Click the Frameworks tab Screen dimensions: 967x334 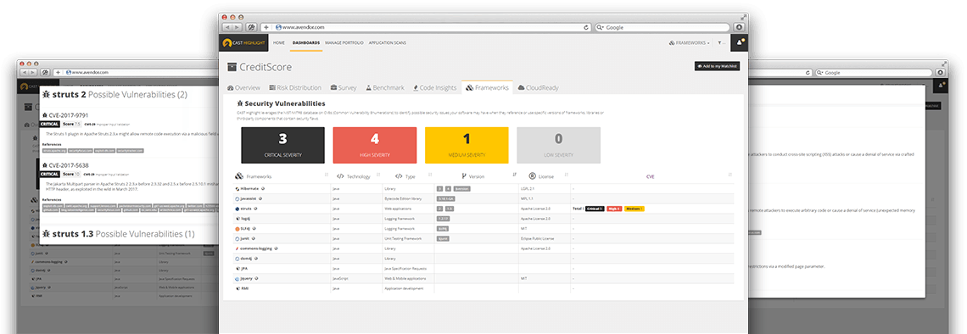[487, 87]
